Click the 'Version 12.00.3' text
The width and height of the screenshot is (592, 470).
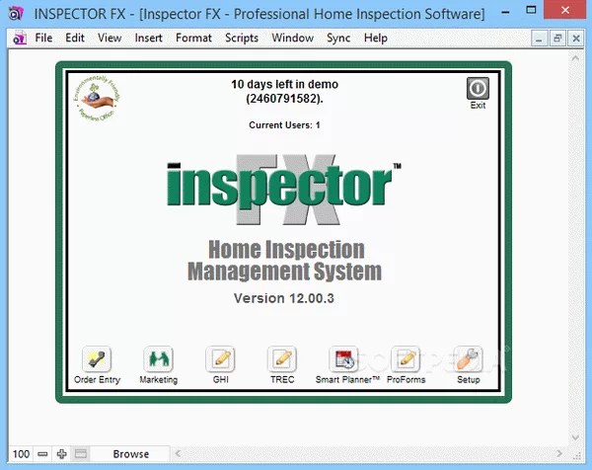[x=284, y=298]
